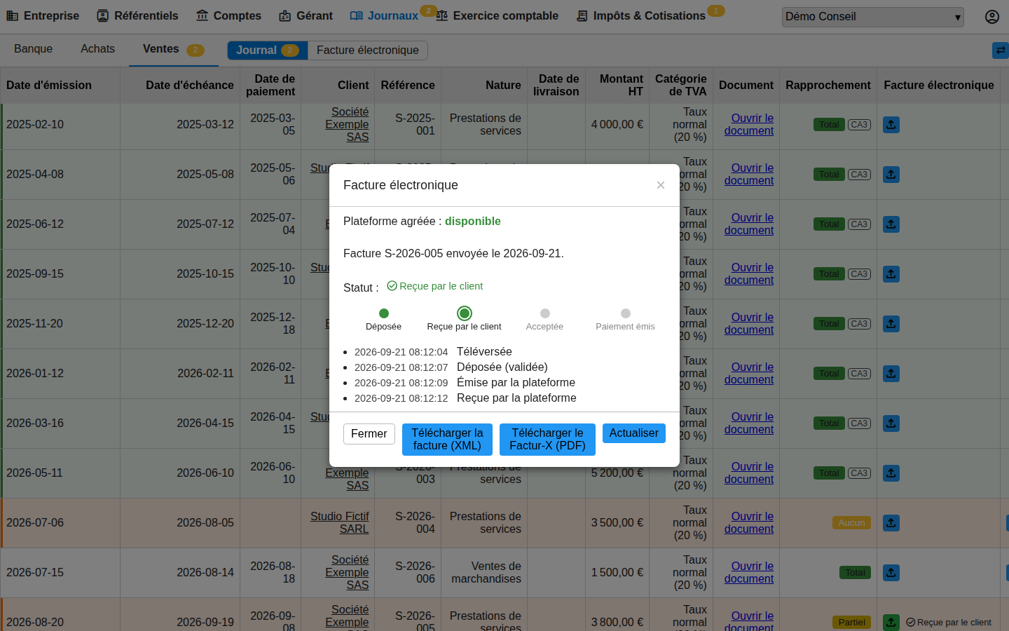This screenshot has height=631, width=1009.
Task: Click the swap arrows icon at top right
Action: (1001, 50)
